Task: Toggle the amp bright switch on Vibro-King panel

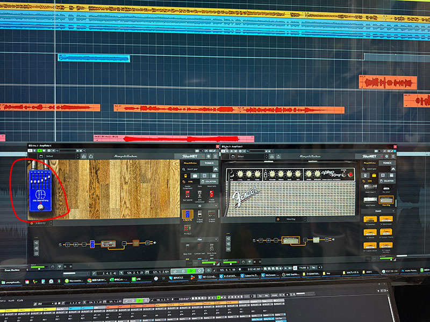Action: 266,174
